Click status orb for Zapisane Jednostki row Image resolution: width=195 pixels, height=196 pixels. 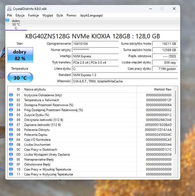pyautogui.click(x=11, y=125)
